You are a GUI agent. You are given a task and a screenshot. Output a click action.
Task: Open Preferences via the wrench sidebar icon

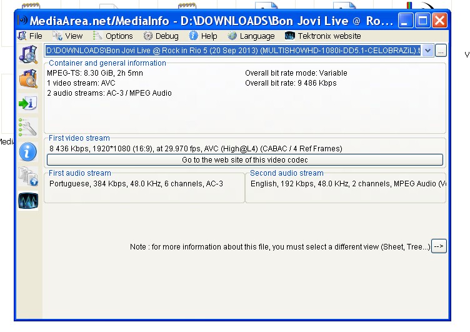[x=28, y=127]
